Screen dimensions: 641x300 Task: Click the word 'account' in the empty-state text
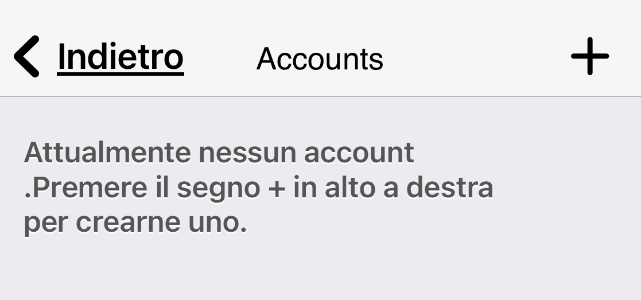[359, 153]
